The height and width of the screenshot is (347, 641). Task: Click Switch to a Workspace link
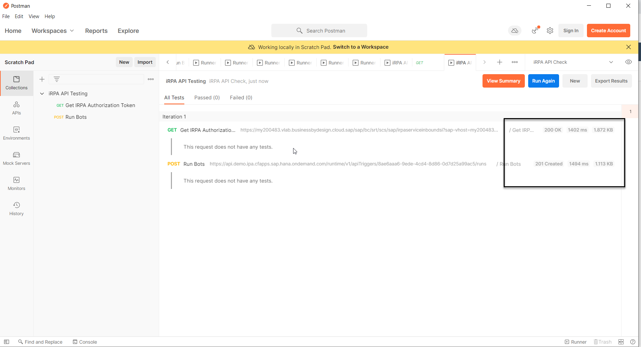pos(361,47)
